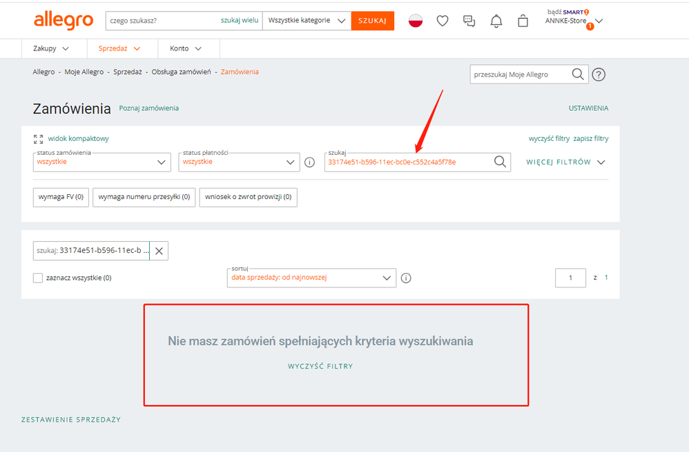This screenshot has height=452, width=689.
Task: Click the Allegro logo
Action: [x=64, y=21]
